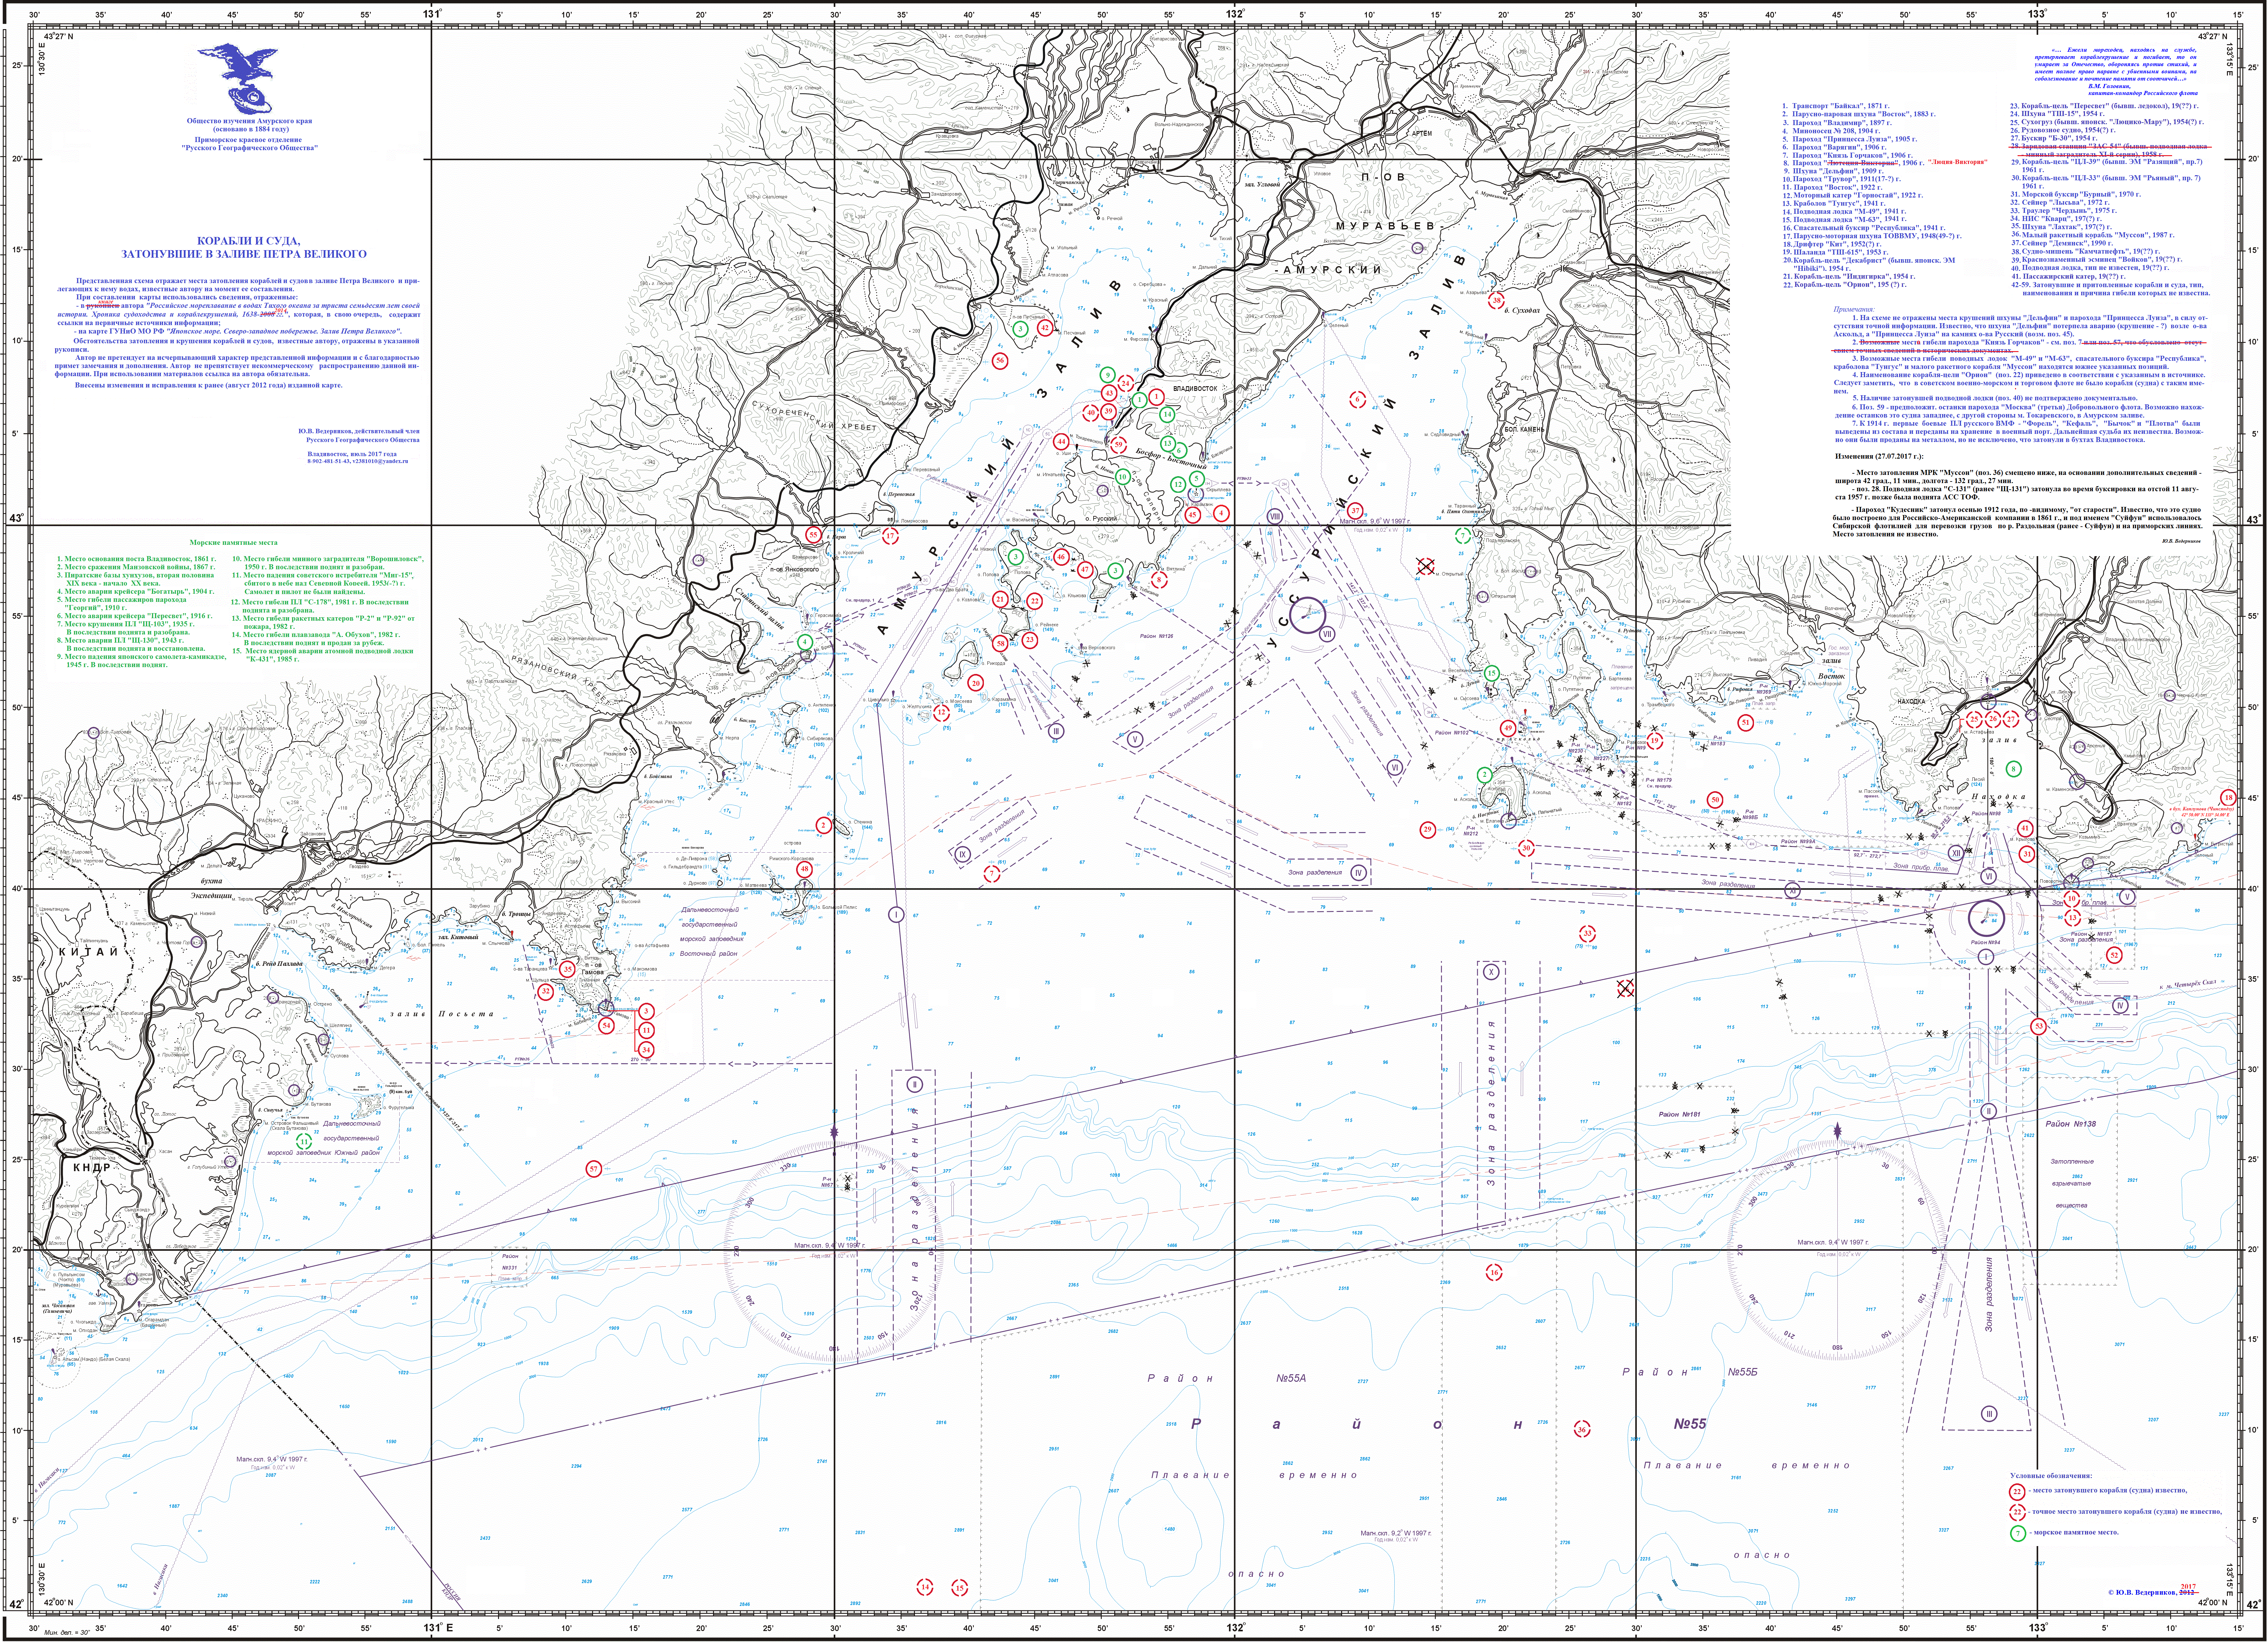Select red marker 58 near Reineke island
The width and height of the screenshot is (2268, 1642).
coord(1000,644)
